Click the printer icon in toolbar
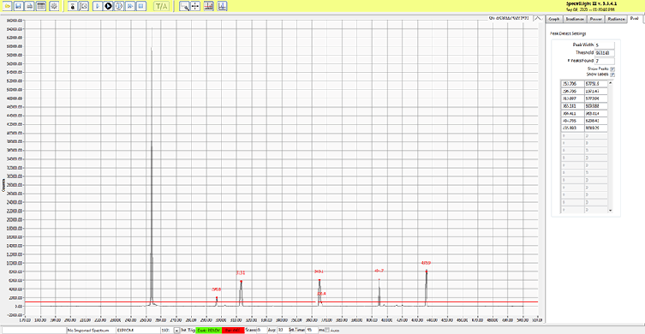645x334 pixels. (30, 6)
